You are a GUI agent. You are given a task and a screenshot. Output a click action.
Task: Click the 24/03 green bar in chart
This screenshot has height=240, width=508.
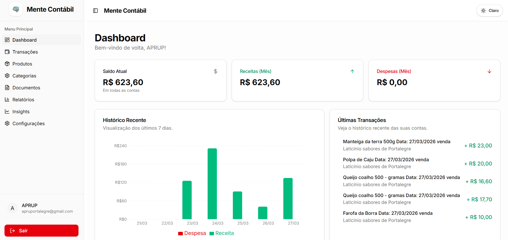coord(212,184)
